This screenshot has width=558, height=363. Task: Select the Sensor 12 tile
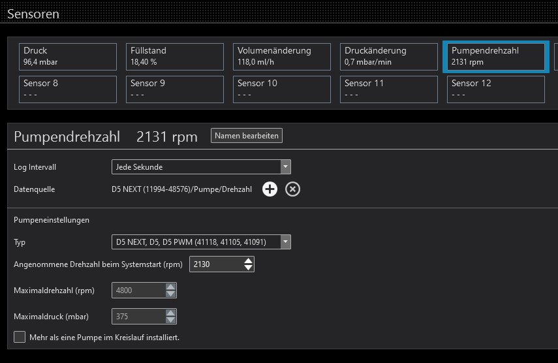496,89
